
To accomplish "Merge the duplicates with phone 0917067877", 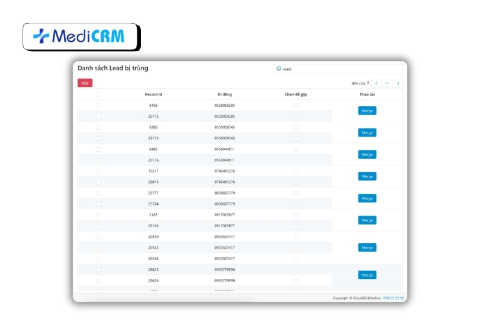I will 367,220.
